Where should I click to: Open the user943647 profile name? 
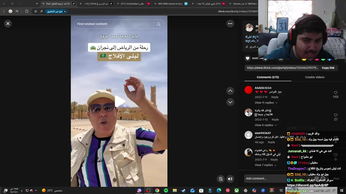(263, 133)
